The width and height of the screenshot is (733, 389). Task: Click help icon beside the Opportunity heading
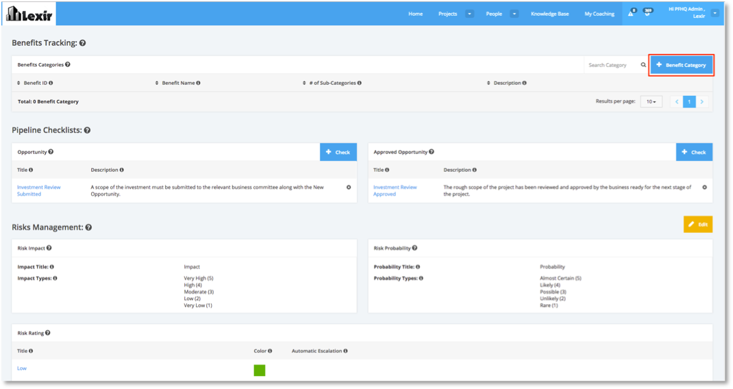coord(51,152)
